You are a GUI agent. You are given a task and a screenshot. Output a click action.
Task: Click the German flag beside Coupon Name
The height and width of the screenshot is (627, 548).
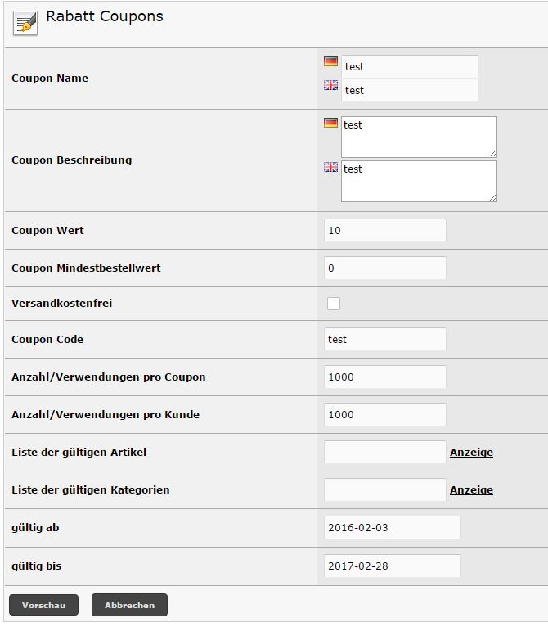coord(330,61)
